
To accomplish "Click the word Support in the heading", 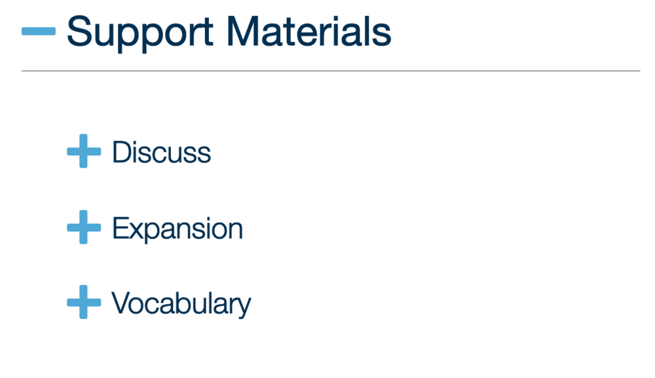I will point(140,33).
